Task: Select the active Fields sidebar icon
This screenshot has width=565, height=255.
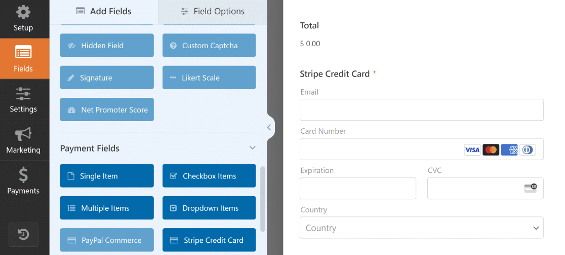Action: coord(24,58)
